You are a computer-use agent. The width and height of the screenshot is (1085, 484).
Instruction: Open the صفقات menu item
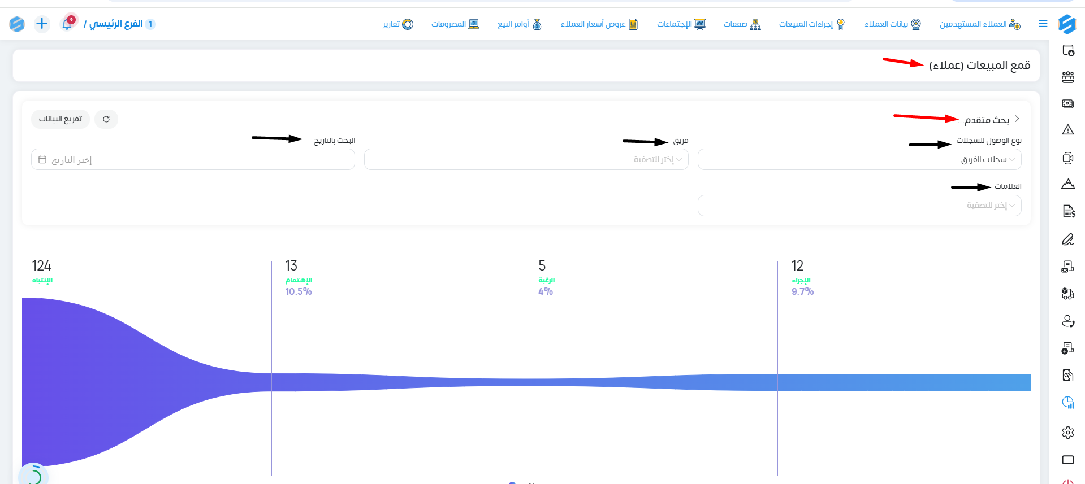[x=742, y=24]
